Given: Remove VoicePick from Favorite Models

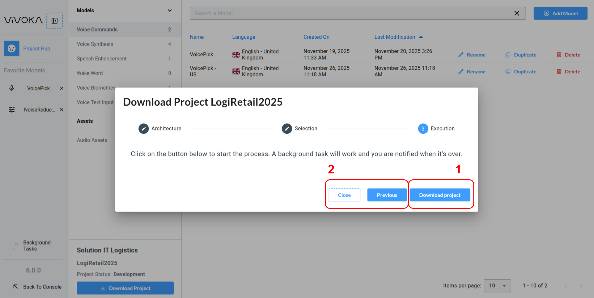Looking at the screenshot, I should click(x=61, y=88).
